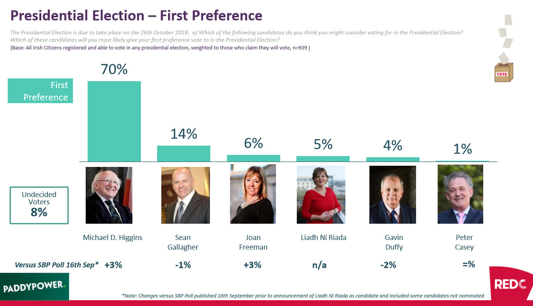
Task: Click the 70% bar for Higgins
Action: [114, 121]
